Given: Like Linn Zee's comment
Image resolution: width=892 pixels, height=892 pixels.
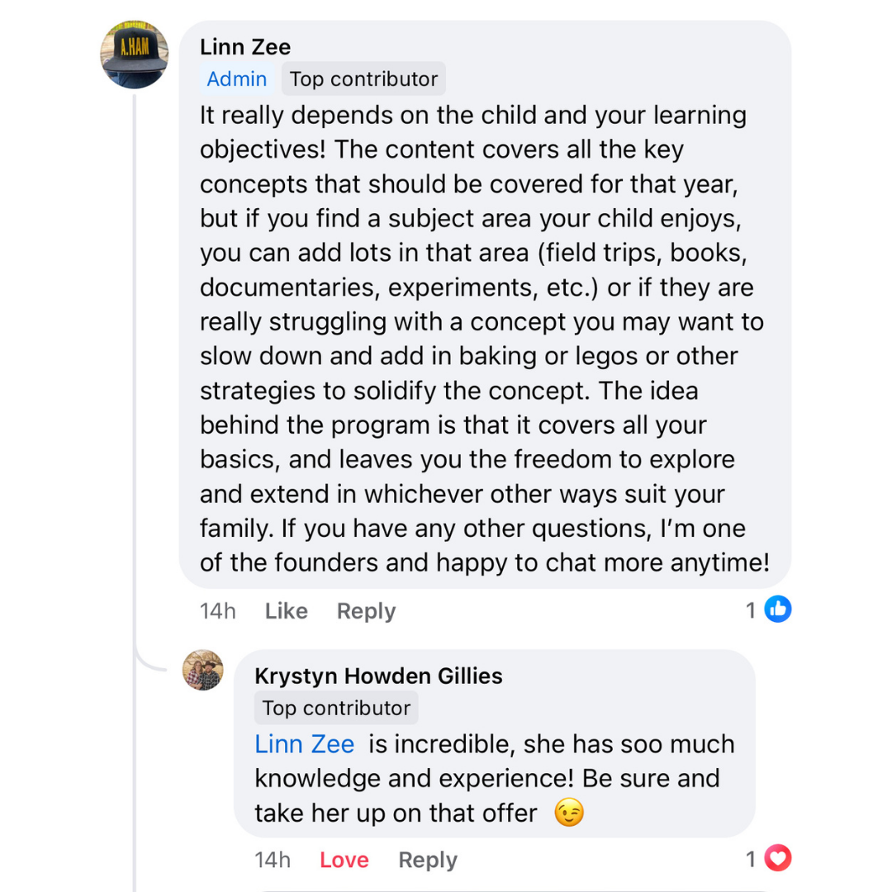Looking at the screenshot, I should coord(286,611).
